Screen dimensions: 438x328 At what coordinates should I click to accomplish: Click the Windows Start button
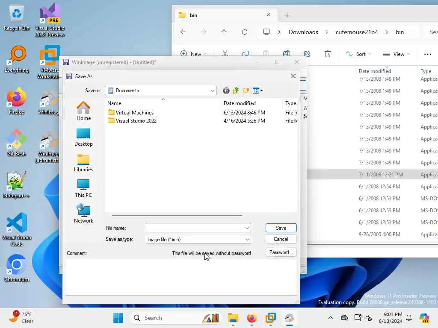click(118, 318)
